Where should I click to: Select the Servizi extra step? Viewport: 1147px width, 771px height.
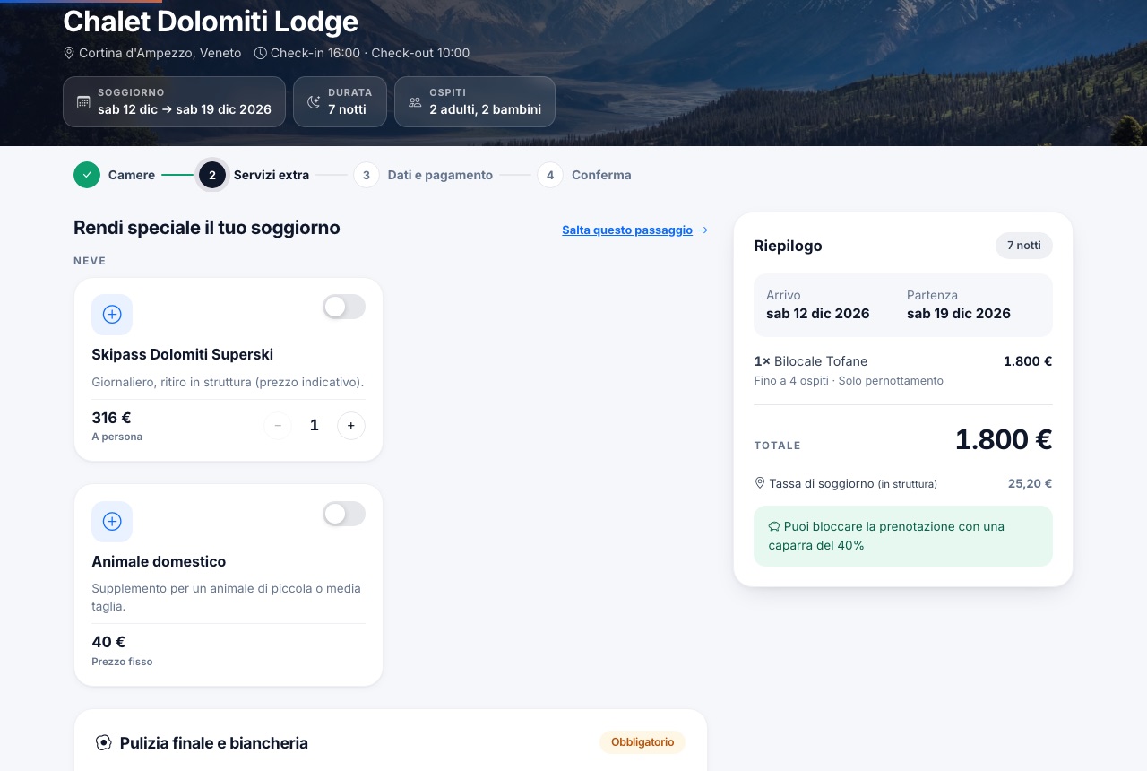click(x=254, y=175)
